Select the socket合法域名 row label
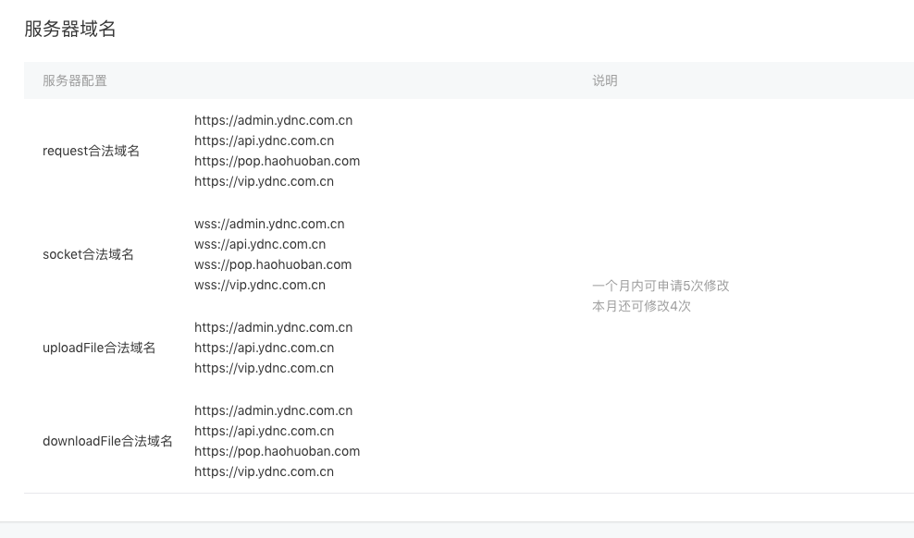914x538 pixels. coord(88,254)
